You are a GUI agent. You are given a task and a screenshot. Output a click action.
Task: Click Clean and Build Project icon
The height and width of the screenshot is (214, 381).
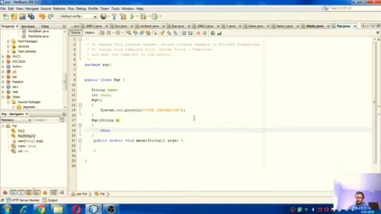(x=123, y=17)
